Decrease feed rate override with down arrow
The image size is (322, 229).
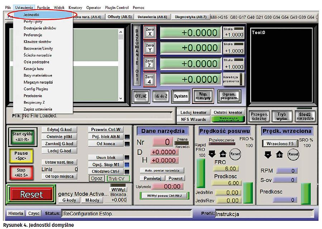pyautogui.click(x=212, y=154)
